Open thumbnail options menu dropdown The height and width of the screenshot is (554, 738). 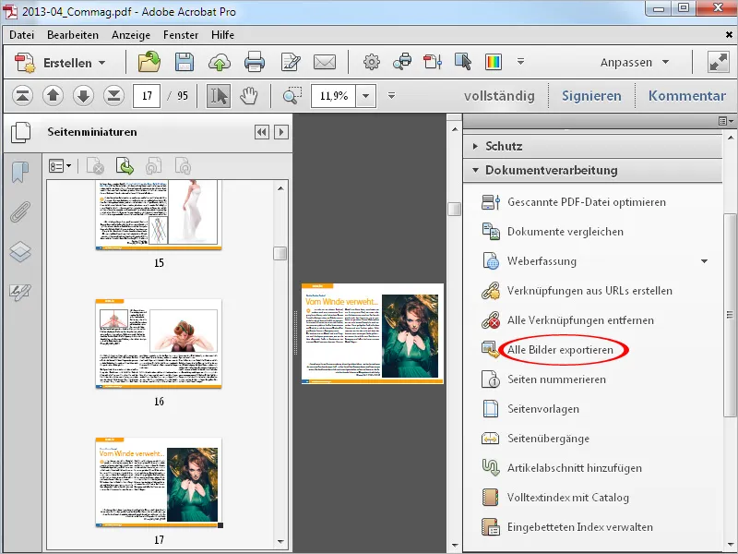(x=60, y=166)
